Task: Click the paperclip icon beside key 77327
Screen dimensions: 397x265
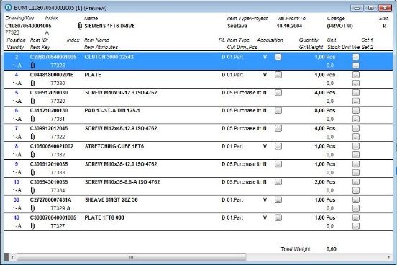Action: 32,226
